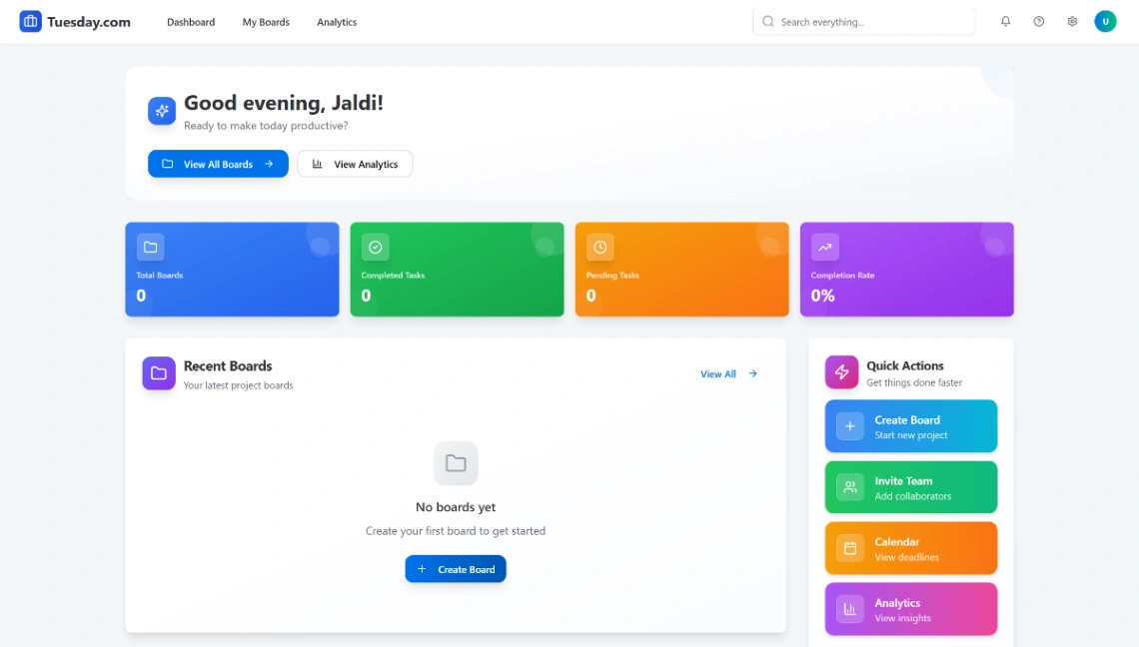Click the Analytics chart icon in Quick Actions
The width and height of the screenshot is (1139, 647).
[849, 608]
